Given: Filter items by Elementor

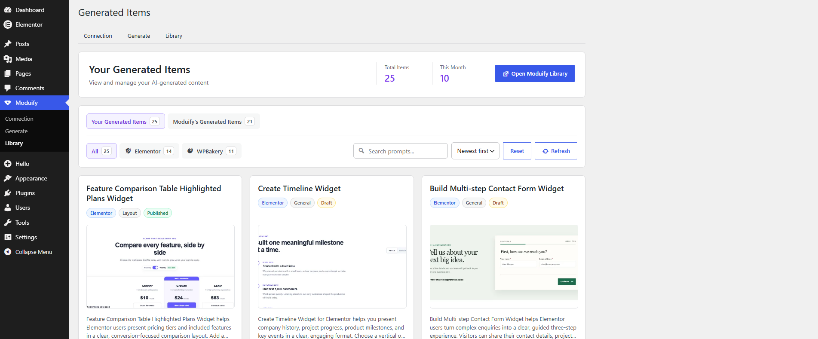Looking at the screenshot, I should (149, 151).
